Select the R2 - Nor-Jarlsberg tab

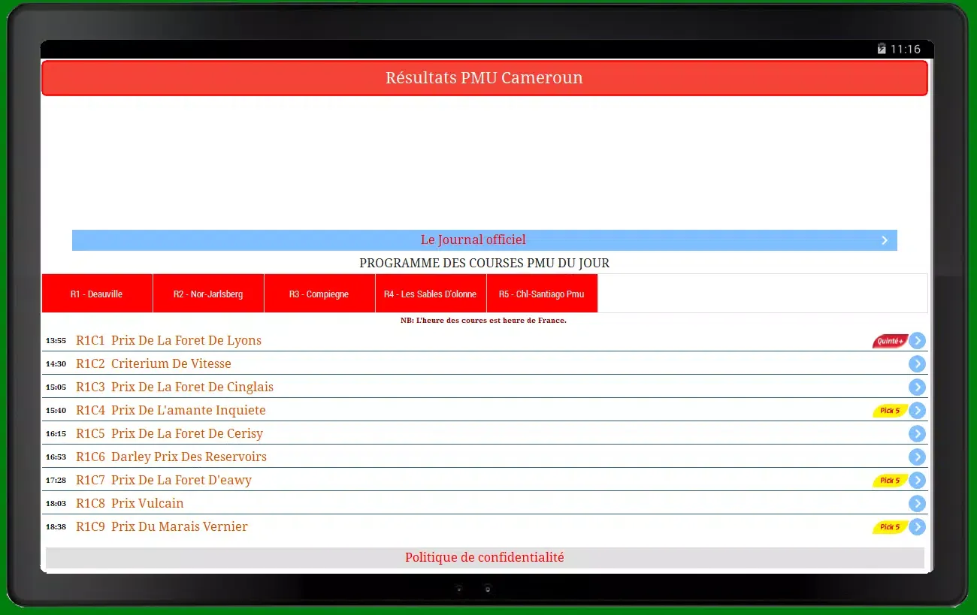tap(208, 294)
